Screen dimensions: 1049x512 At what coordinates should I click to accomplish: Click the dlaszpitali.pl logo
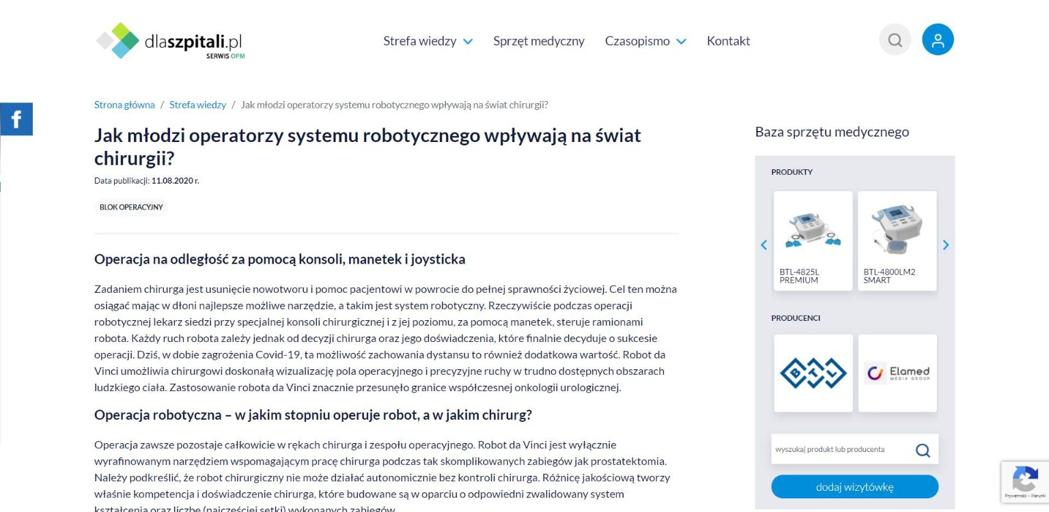coord(171,40)
